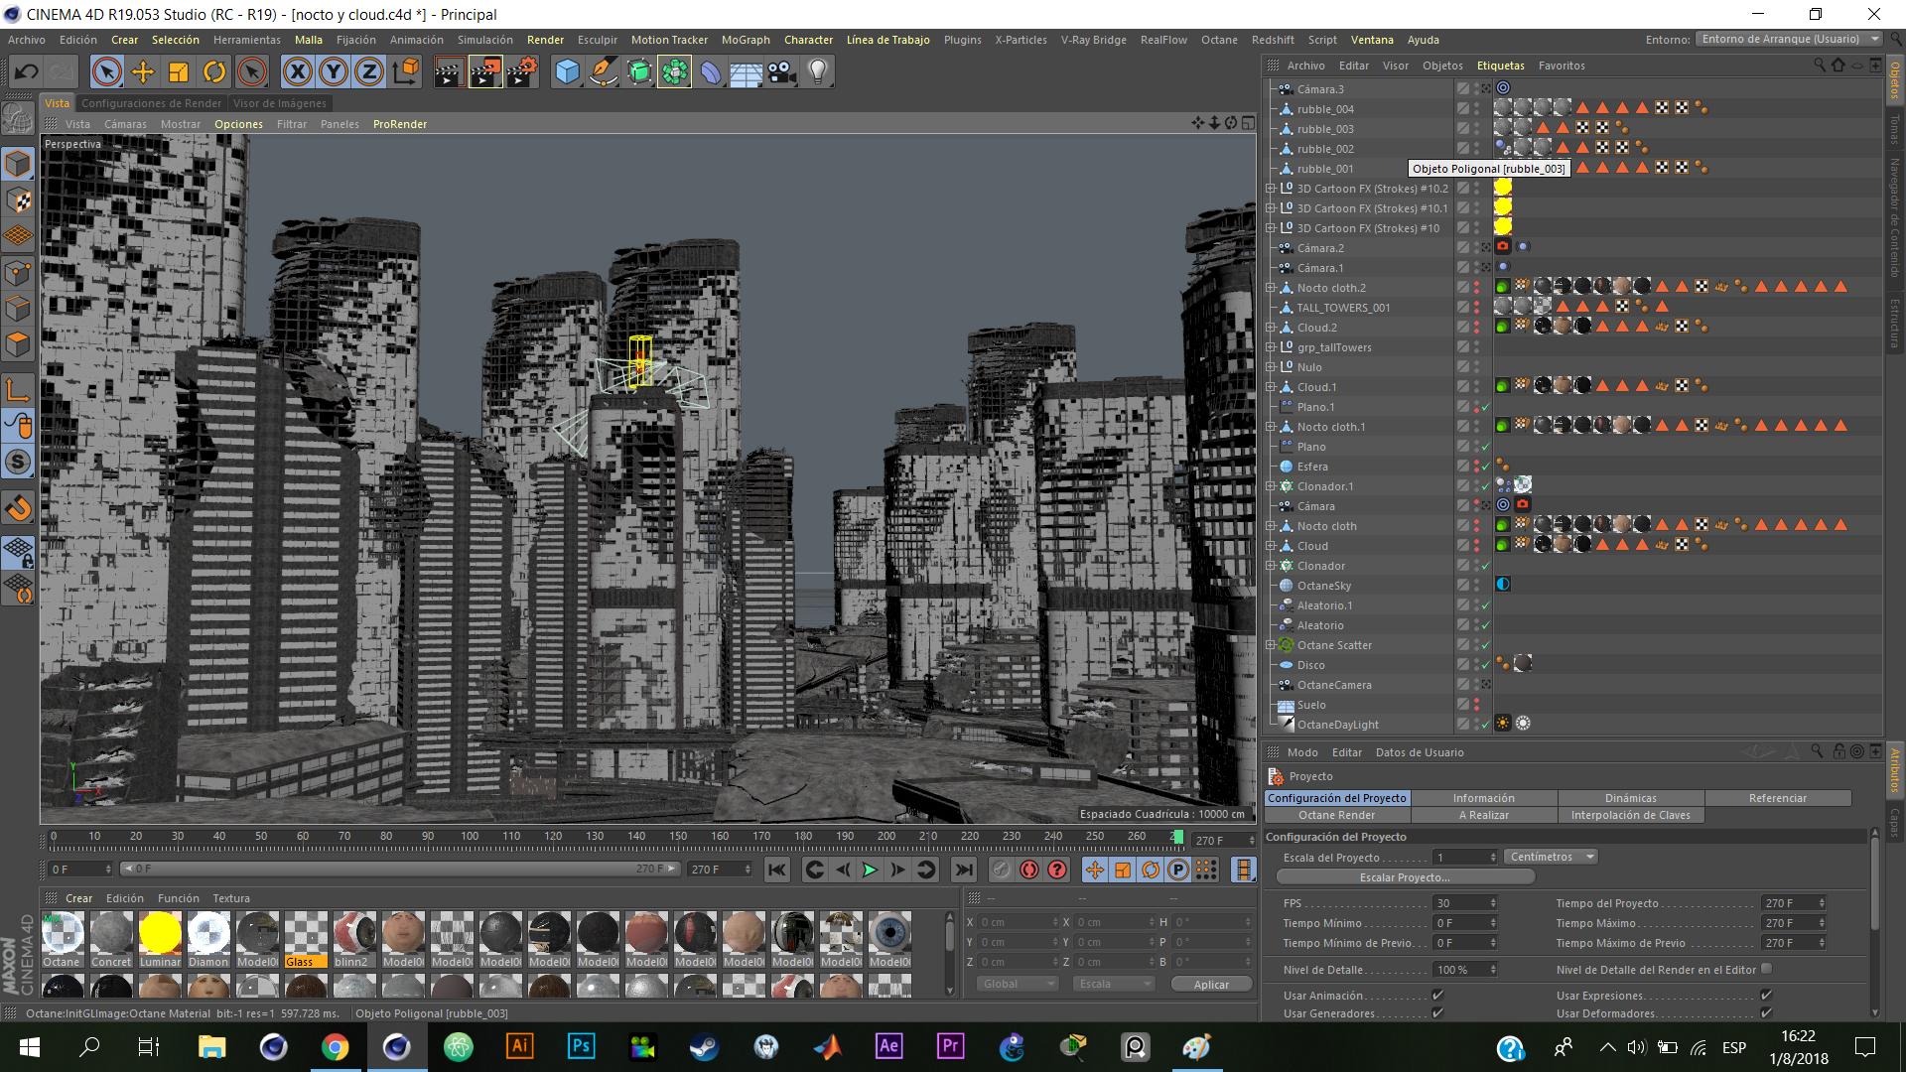Toggle Usar Expresiones checkbox
This screenshot has height=1072, width=1906.
tap(1766, 996)
